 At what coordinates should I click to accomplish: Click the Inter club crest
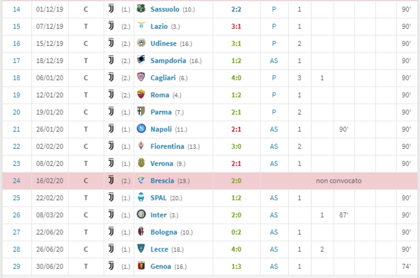point(141,214)
